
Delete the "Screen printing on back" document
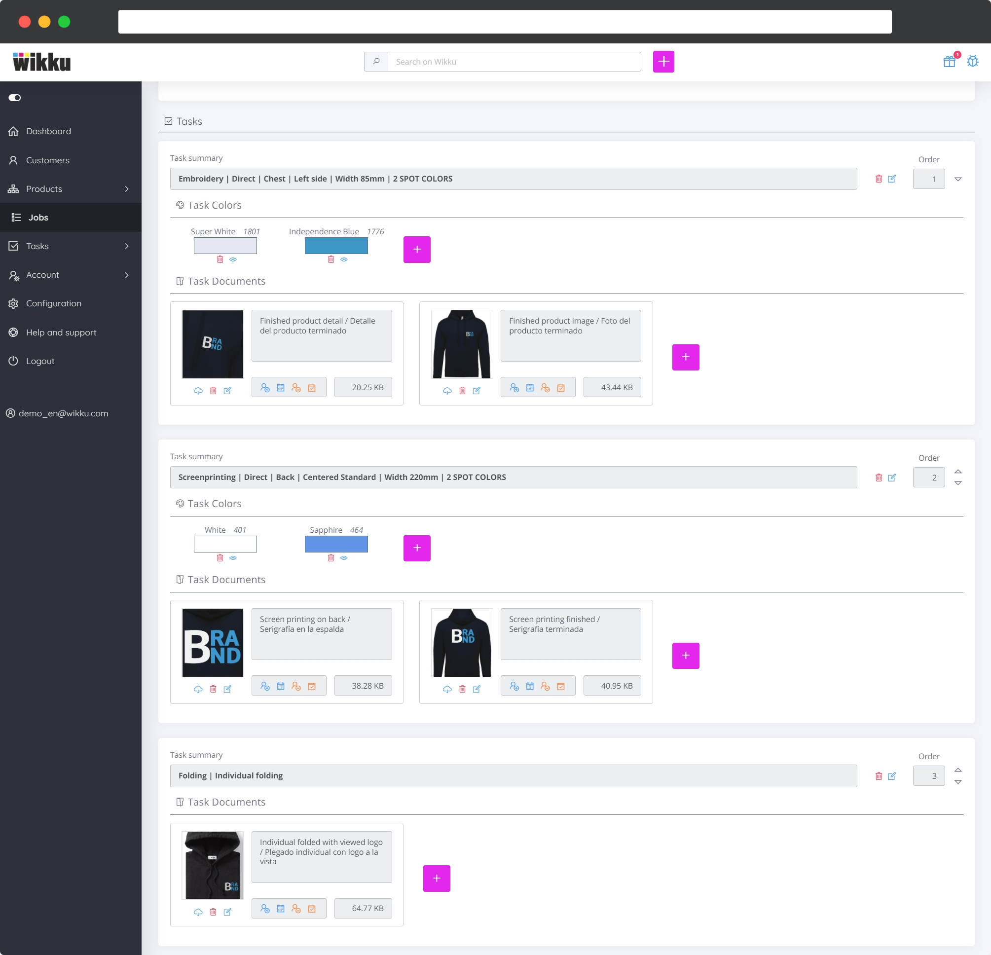213,689
